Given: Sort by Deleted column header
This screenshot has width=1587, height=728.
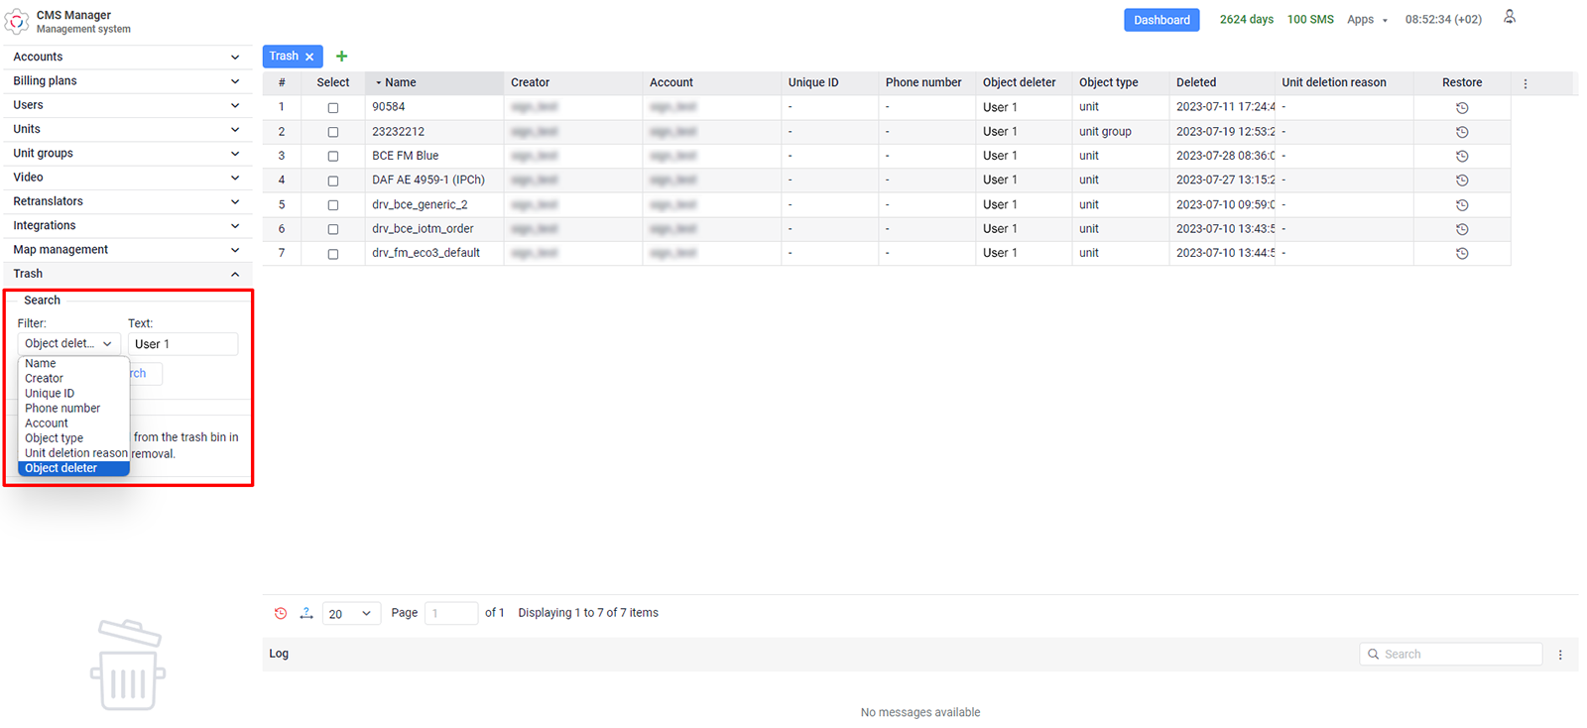Looking at the screenshot, I should 1222,83.
